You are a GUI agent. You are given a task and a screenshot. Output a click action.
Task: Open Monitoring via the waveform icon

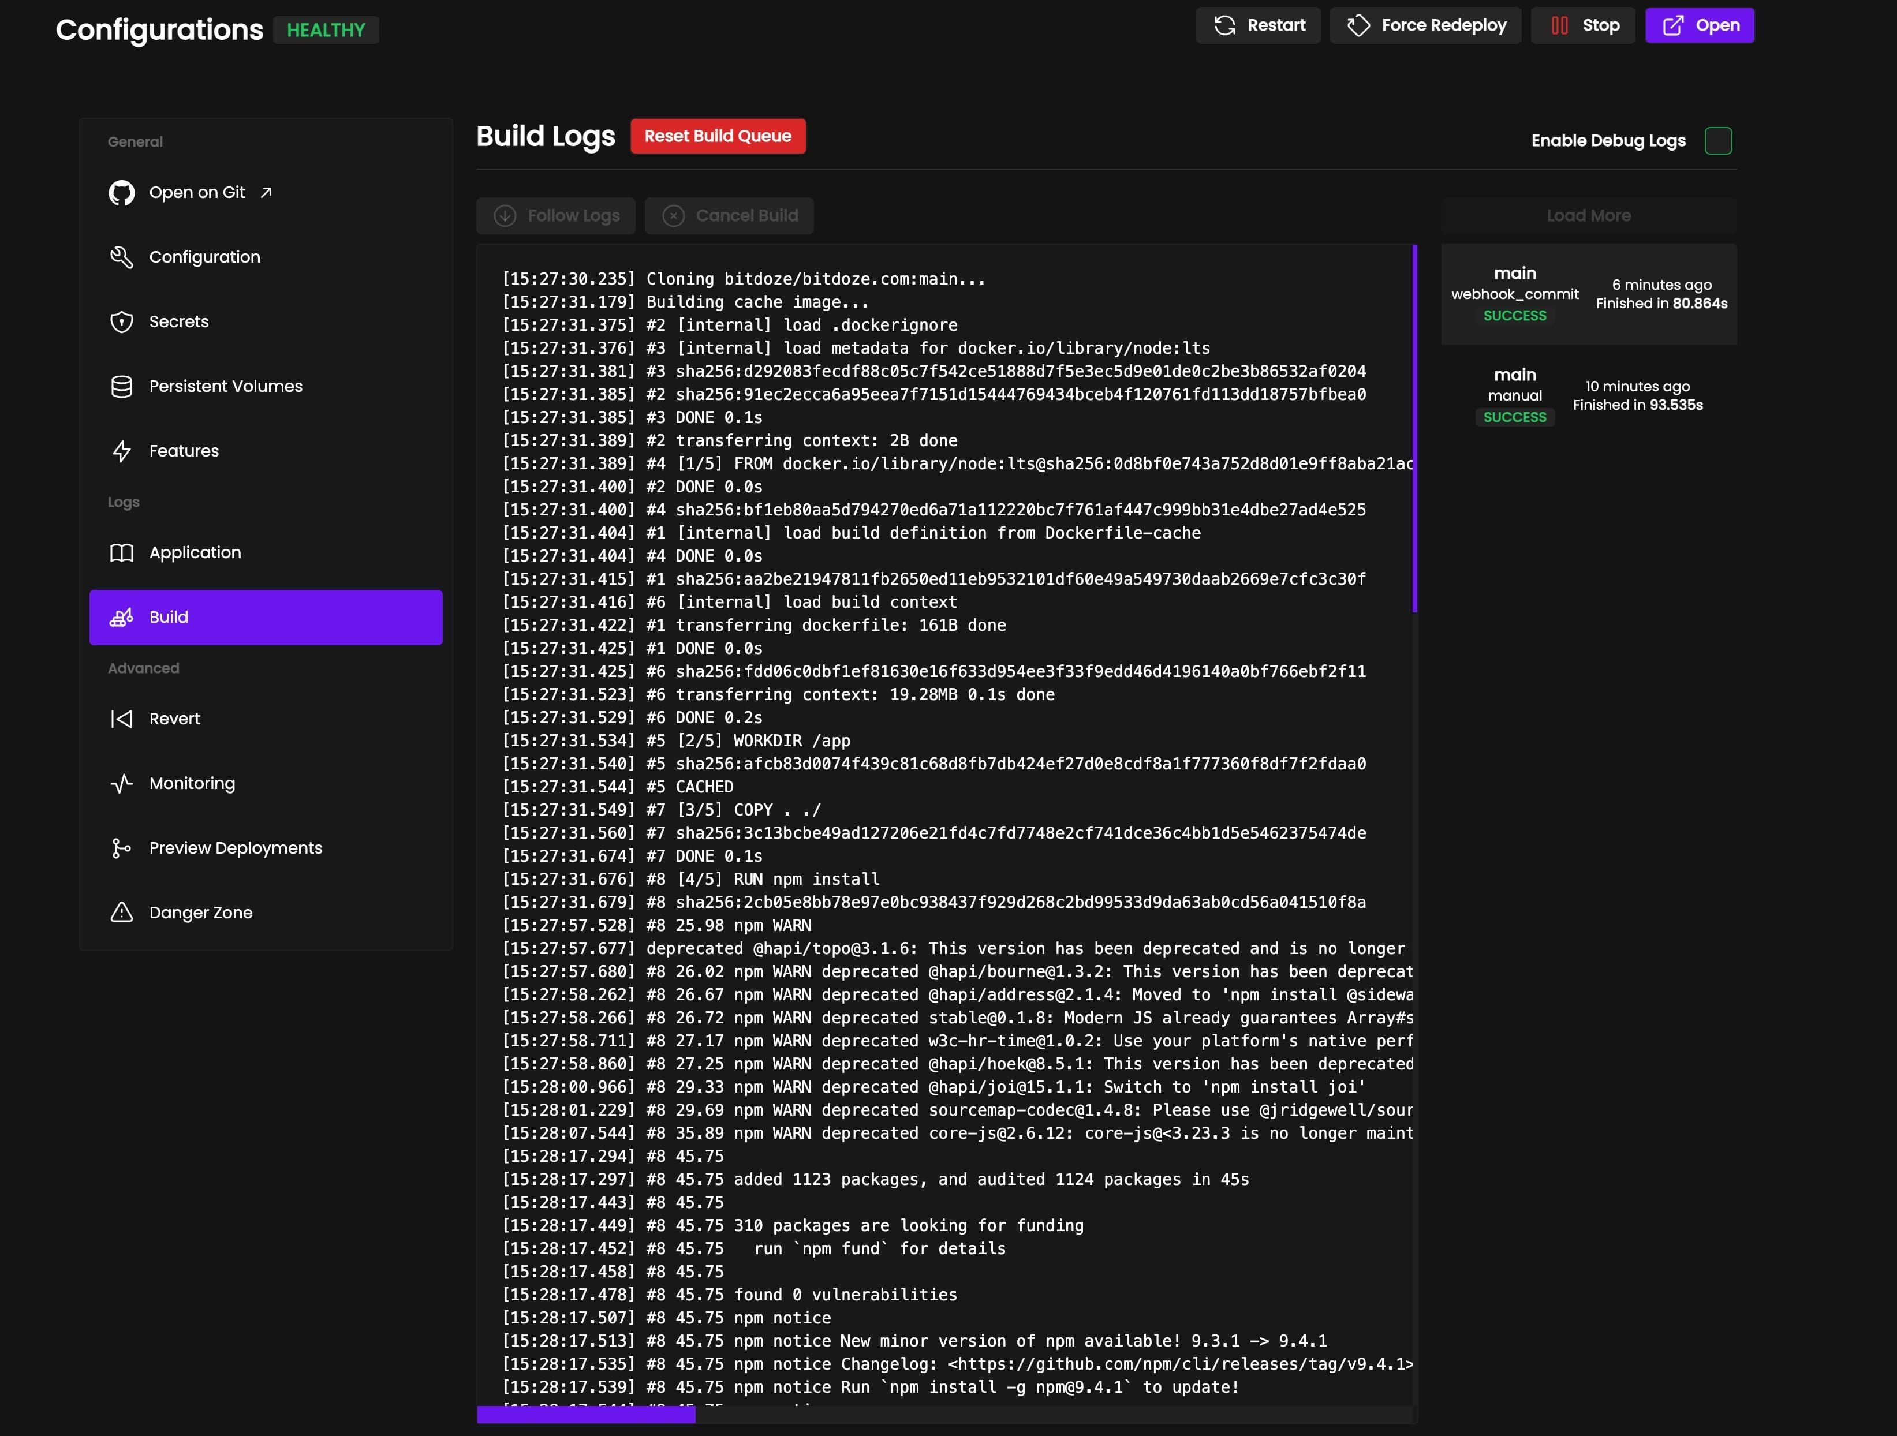[122, 783]
